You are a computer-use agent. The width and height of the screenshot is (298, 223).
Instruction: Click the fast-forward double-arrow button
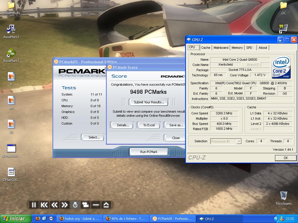click(65, 205)
